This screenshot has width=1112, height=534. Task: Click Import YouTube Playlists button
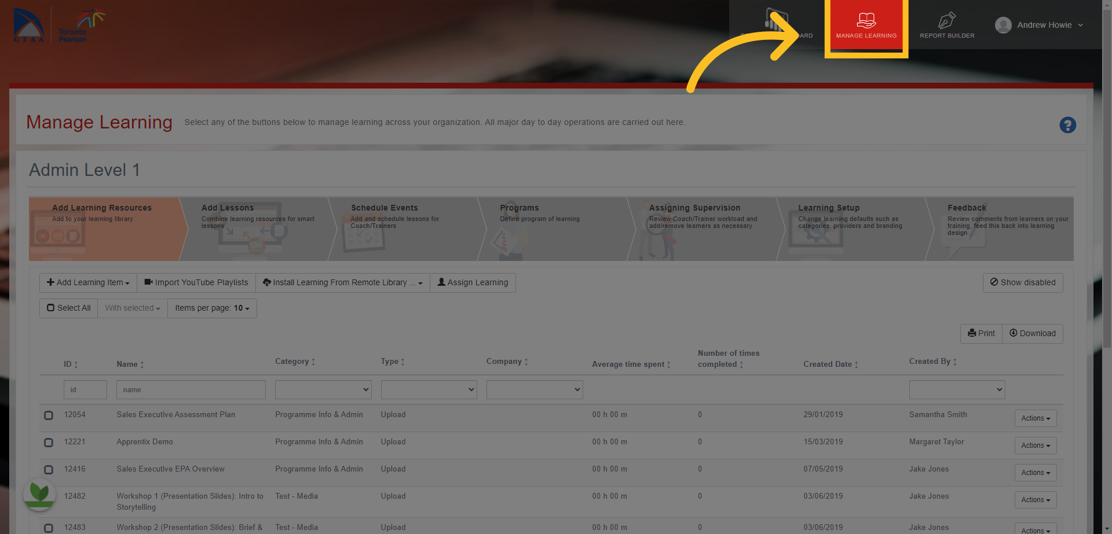click(x=196, y=282)
